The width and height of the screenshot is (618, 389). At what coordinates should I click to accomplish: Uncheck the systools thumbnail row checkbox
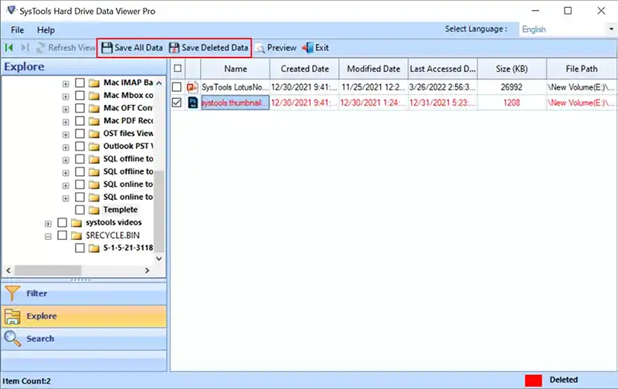click(177, 103)
